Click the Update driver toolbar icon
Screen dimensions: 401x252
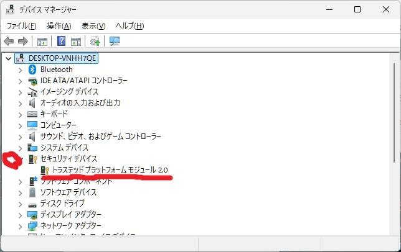click(95, 42)
